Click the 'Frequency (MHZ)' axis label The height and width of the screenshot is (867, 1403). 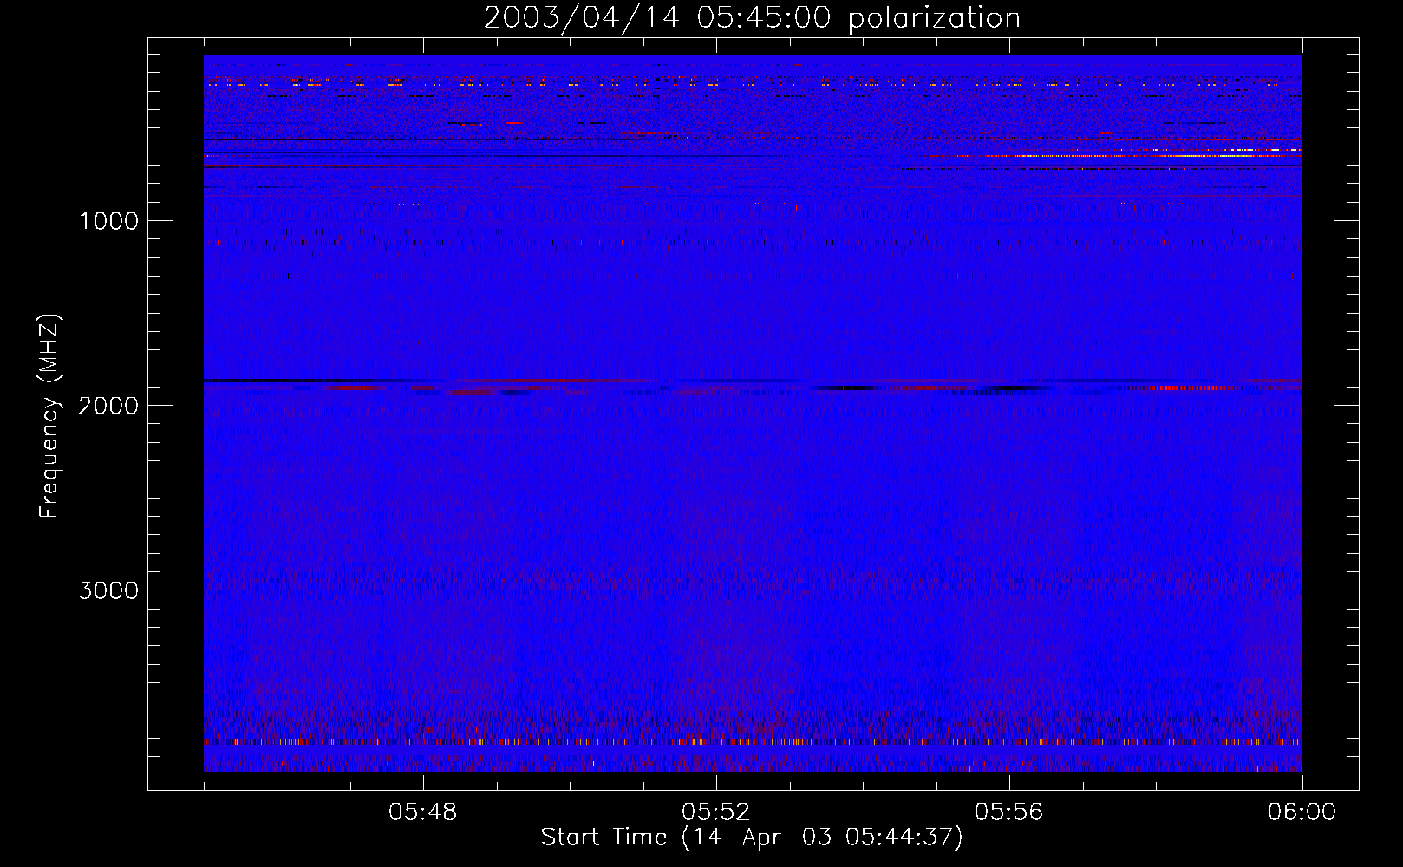(49, 416)
